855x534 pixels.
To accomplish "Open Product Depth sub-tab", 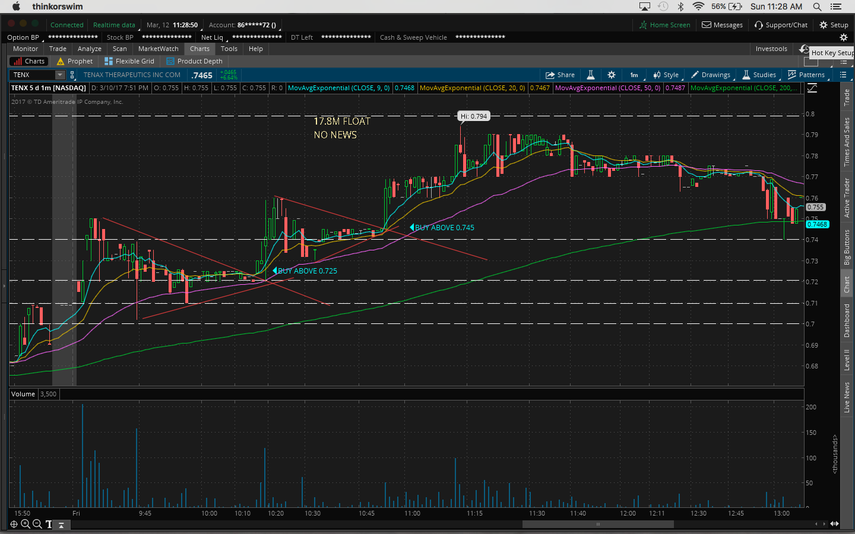I will click(195, 61).
